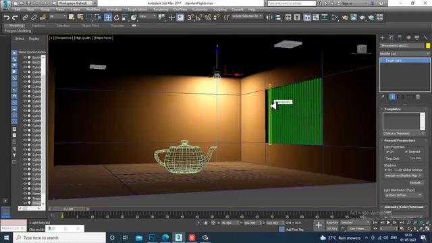The image size is (432, 243).
Task: Go to Start frame control
Action: (x=375, y=222)
